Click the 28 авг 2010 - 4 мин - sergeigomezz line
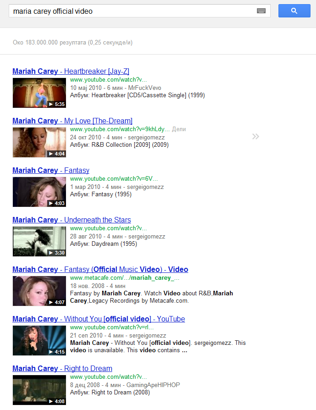This screenshot has width=316, height=410. [x=118, y=236]
